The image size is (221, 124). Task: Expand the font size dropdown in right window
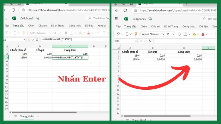coord(173,34)
